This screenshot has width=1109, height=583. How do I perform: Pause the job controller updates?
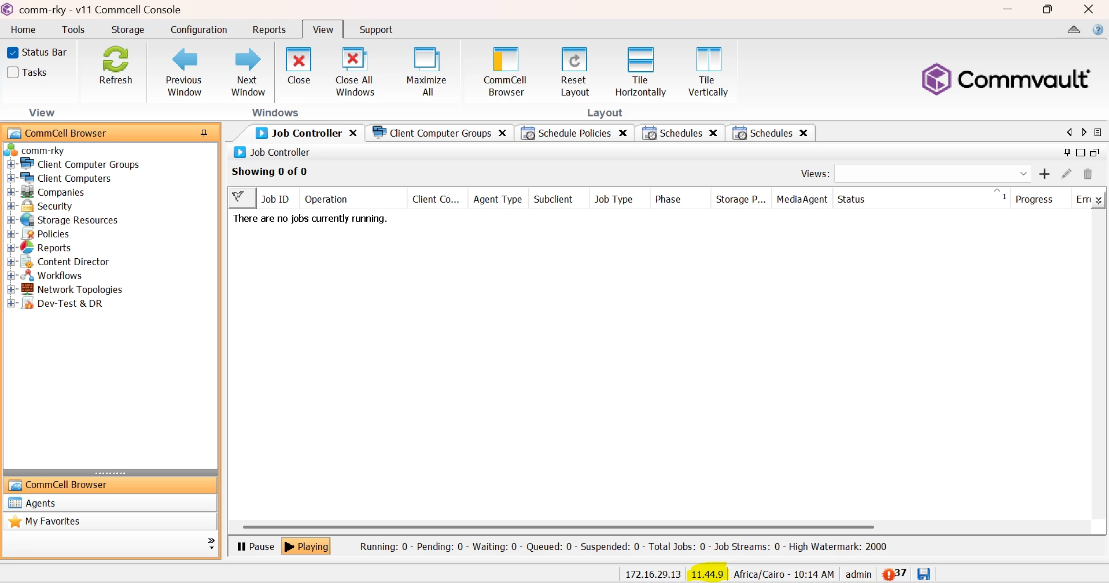pyautogui.click(x=256, y=547)
